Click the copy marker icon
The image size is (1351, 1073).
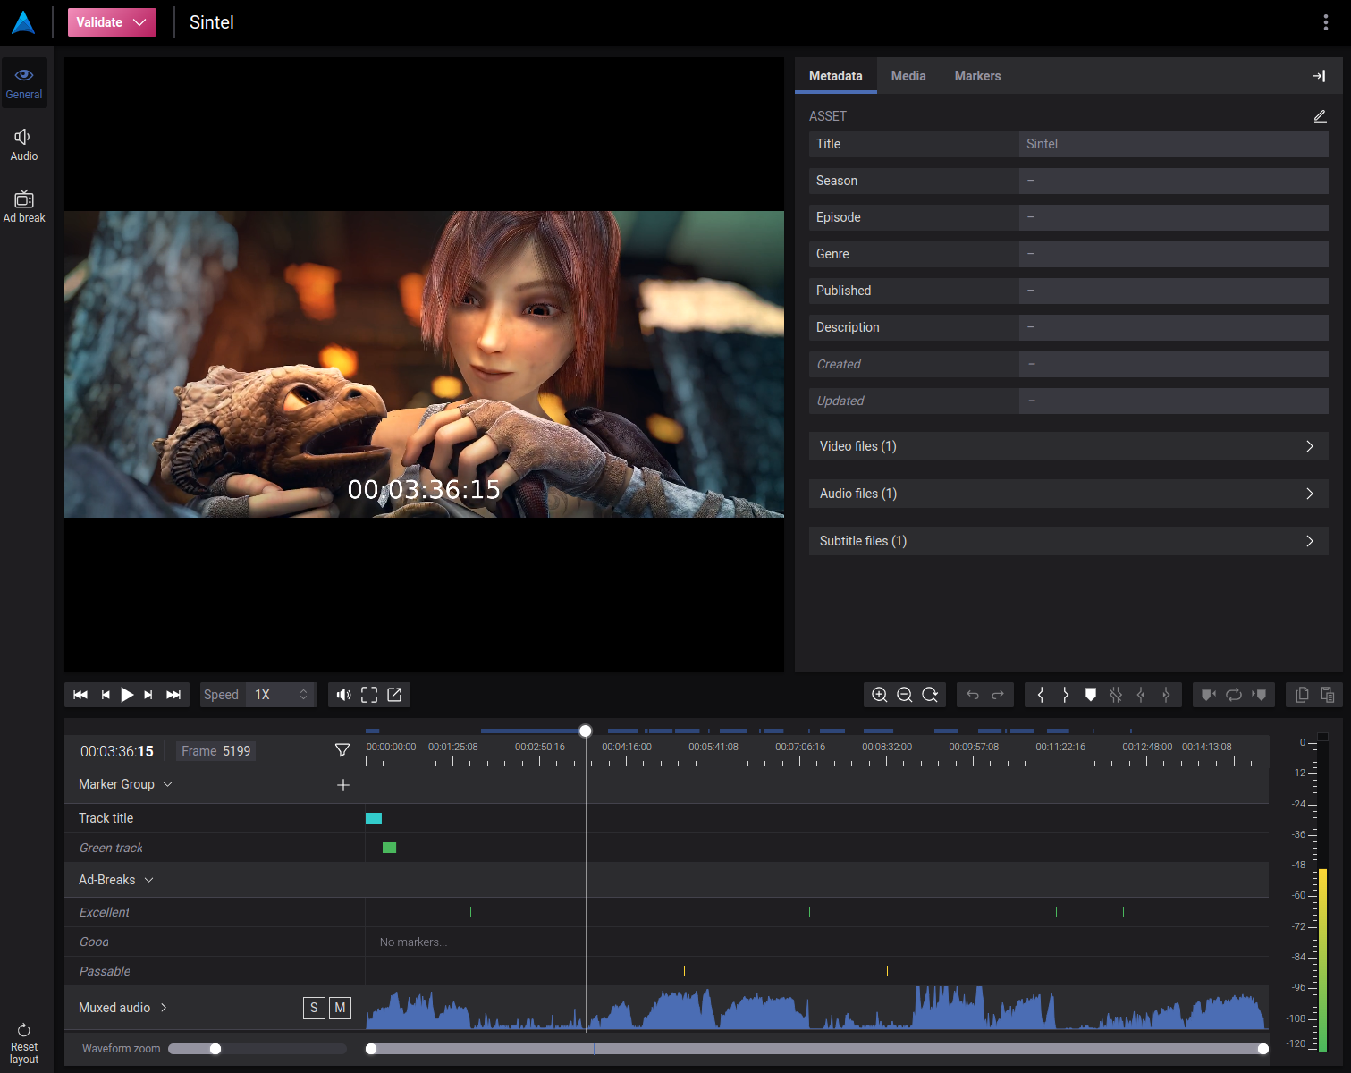[x=1302, y=695]
